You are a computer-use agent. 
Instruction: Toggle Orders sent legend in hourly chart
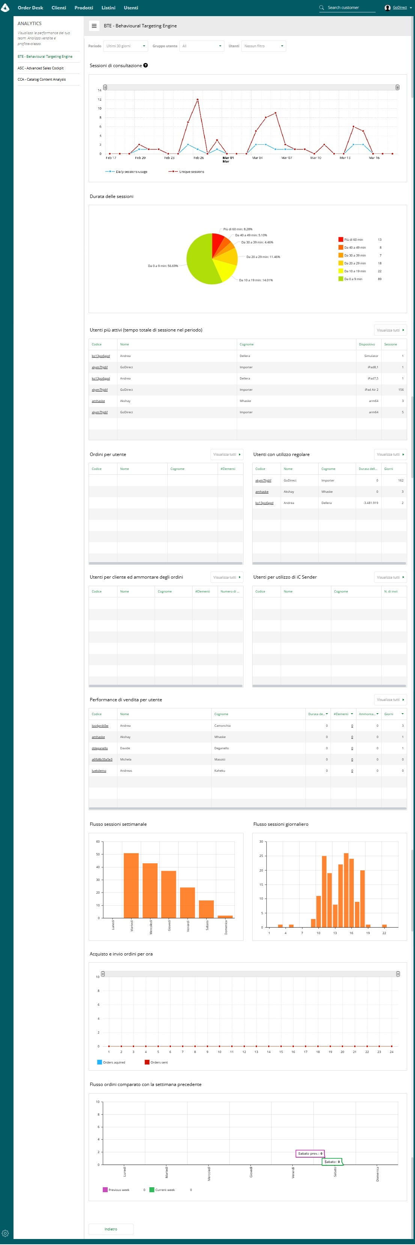pos(156,1062)
